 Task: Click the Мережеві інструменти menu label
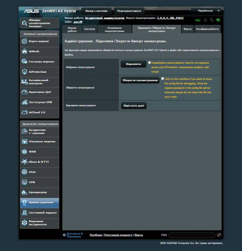pos(38,223)
